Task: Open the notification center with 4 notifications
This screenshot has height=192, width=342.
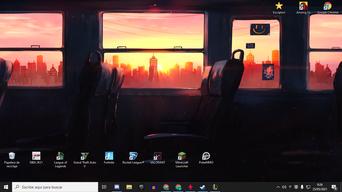Action: point(334,187)
